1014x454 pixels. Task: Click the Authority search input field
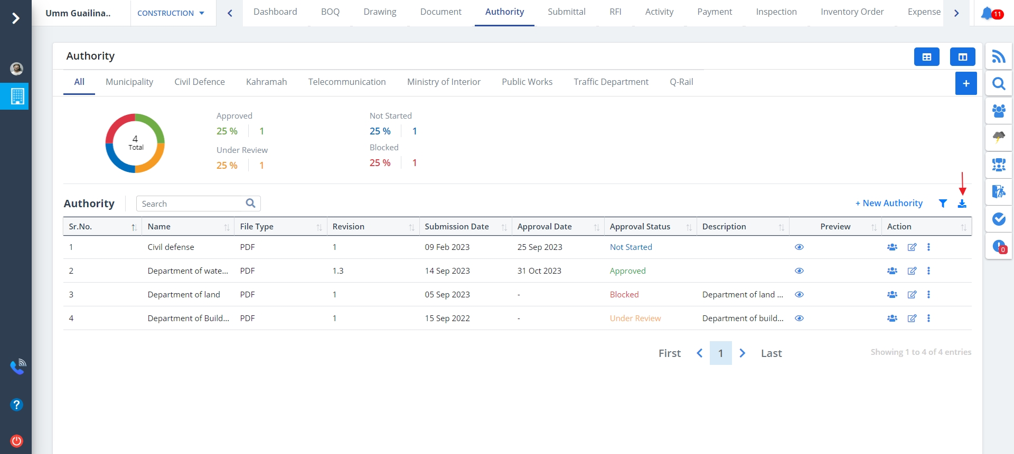pyautogui.click(x=190, y=204)
